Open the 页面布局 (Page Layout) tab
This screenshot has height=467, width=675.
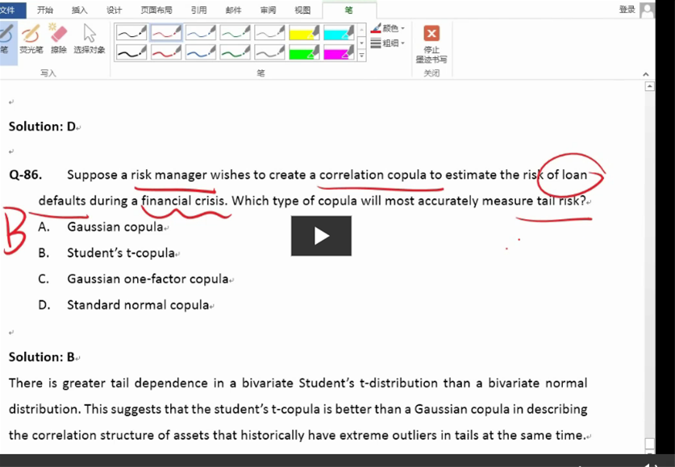pyautogui.click(x=156, y=10)
